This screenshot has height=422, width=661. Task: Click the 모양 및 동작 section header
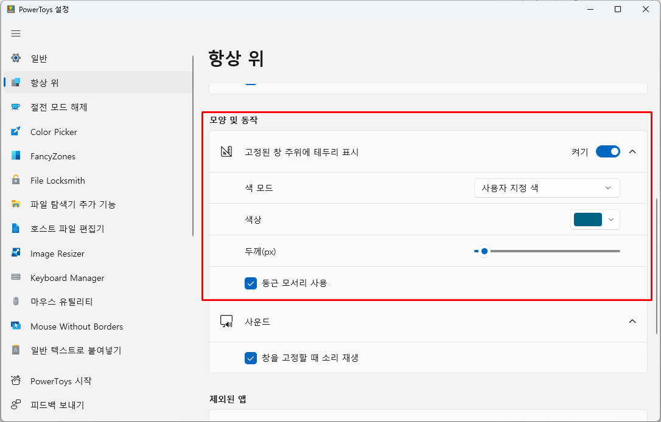click(x=234, y=120)
